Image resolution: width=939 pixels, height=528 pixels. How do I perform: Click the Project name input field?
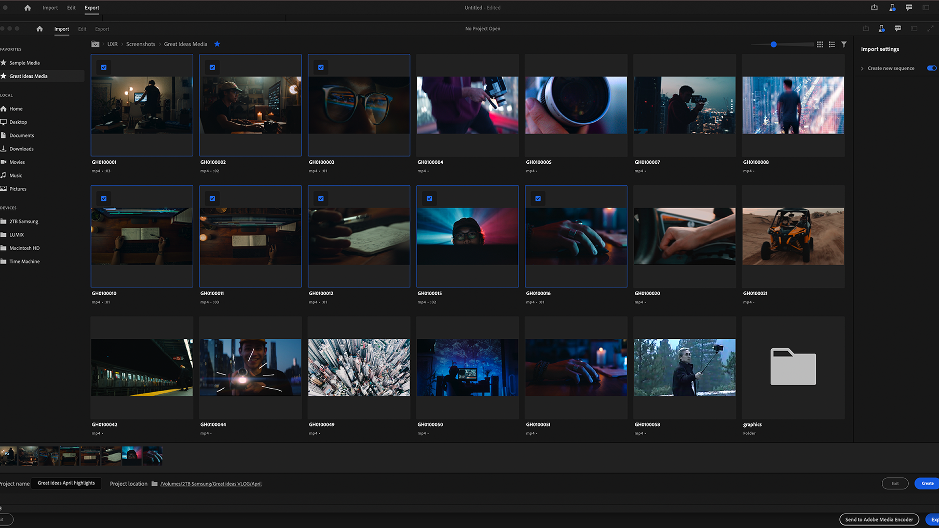pos(67,484)
